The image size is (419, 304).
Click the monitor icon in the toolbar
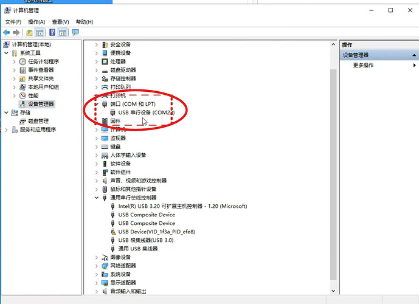(x=75, y=32)
